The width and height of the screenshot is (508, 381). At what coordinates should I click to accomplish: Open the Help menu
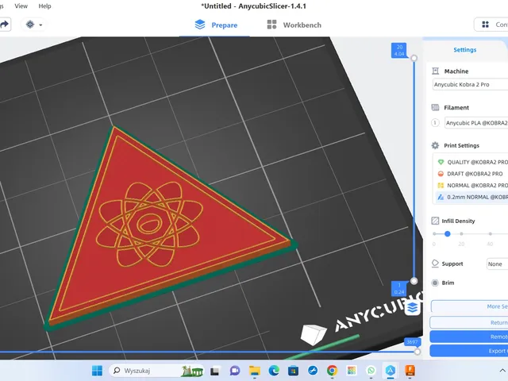coord(44,6)
